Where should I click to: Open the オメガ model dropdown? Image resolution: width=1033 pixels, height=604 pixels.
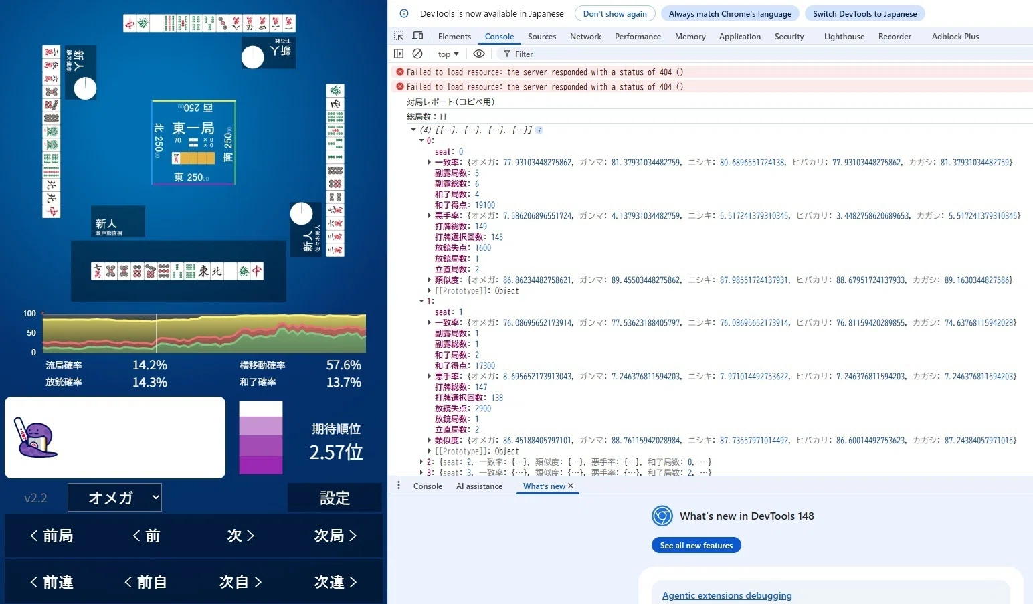coord(114,497)
